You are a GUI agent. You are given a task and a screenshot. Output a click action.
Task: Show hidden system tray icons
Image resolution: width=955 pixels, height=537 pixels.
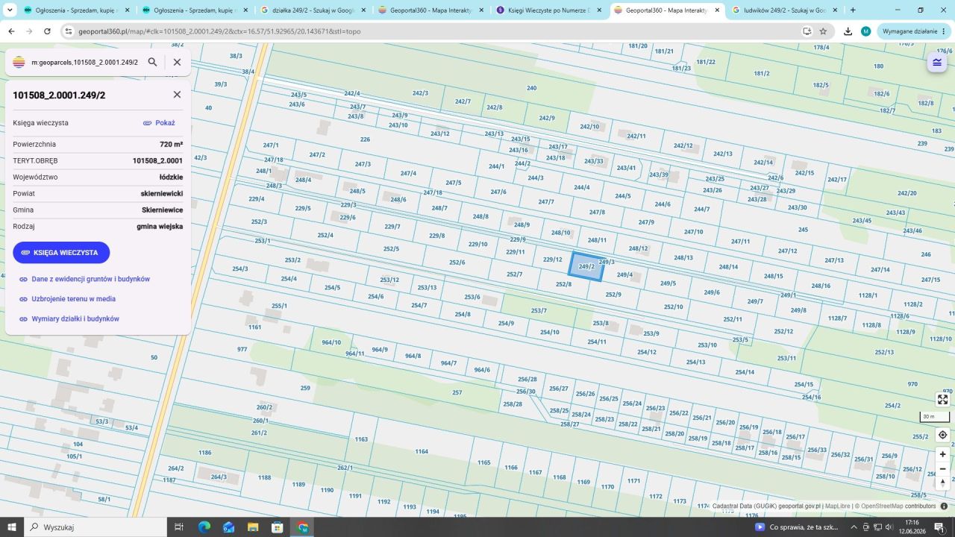point(854,527)
